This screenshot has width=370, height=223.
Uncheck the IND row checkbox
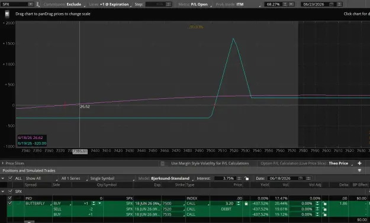tap(9, 198)
